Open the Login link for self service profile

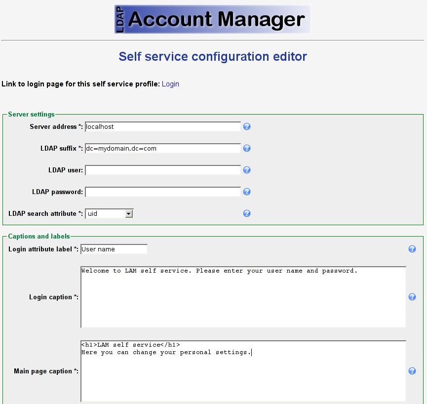point(170,84)
